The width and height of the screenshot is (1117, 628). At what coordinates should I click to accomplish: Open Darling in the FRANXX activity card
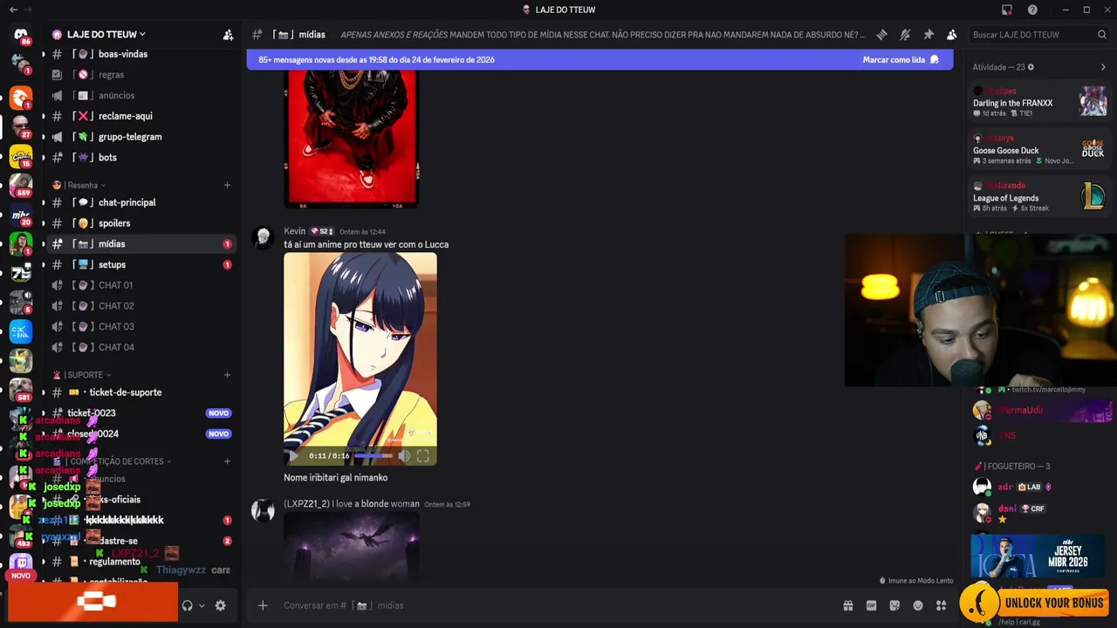[1040, 101]
